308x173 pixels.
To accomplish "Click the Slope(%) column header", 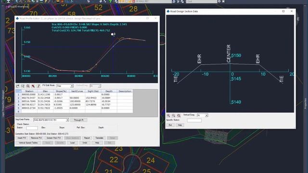I will pos(61,91).
